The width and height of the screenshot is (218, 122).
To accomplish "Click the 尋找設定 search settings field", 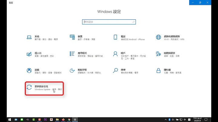I will coord(109,22).
